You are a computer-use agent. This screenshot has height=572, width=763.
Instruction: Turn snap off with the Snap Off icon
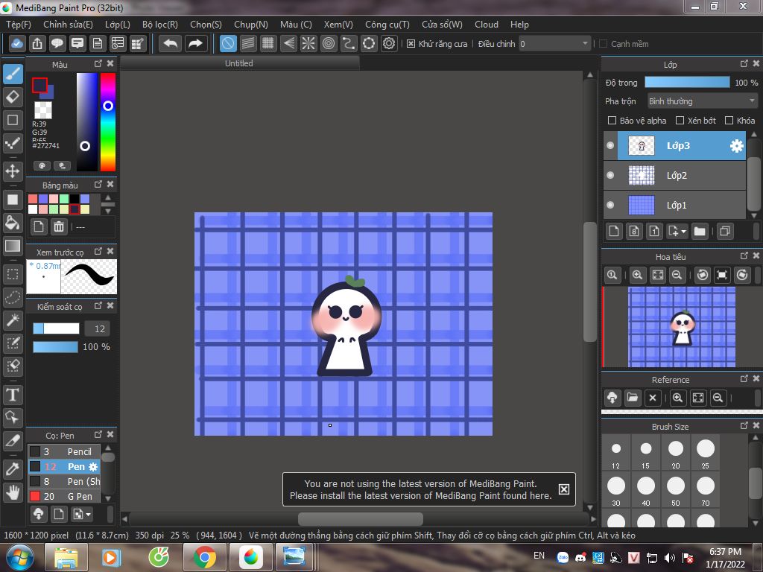pyautogui.click(x=228, y=44)
